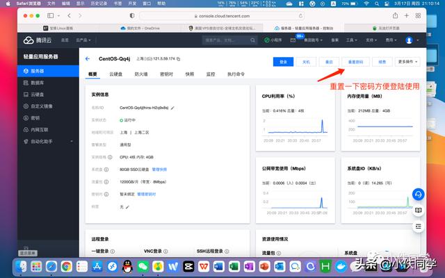
Task: Open the 历史记录 menu in the menu bar
Action: coord(99,3)
